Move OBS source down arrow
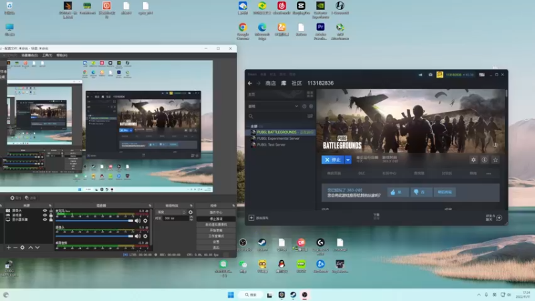The width and height of the screenshot is (535, 301). tap(37, 247)
